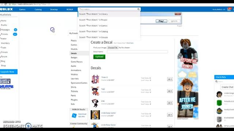Open ROBUX in top navigation bar
234x131 pixels.
pos(70,9)
